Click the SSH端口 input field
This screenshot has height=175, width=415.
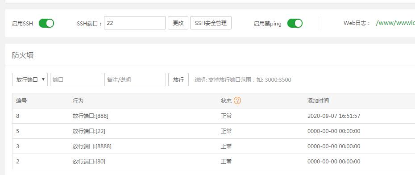pyautogui.click(x=135, y=23)
